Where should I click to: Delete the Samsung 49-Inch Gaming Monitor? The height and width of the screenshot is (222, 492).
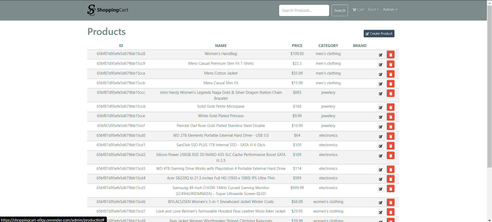(x=390, y=189)
